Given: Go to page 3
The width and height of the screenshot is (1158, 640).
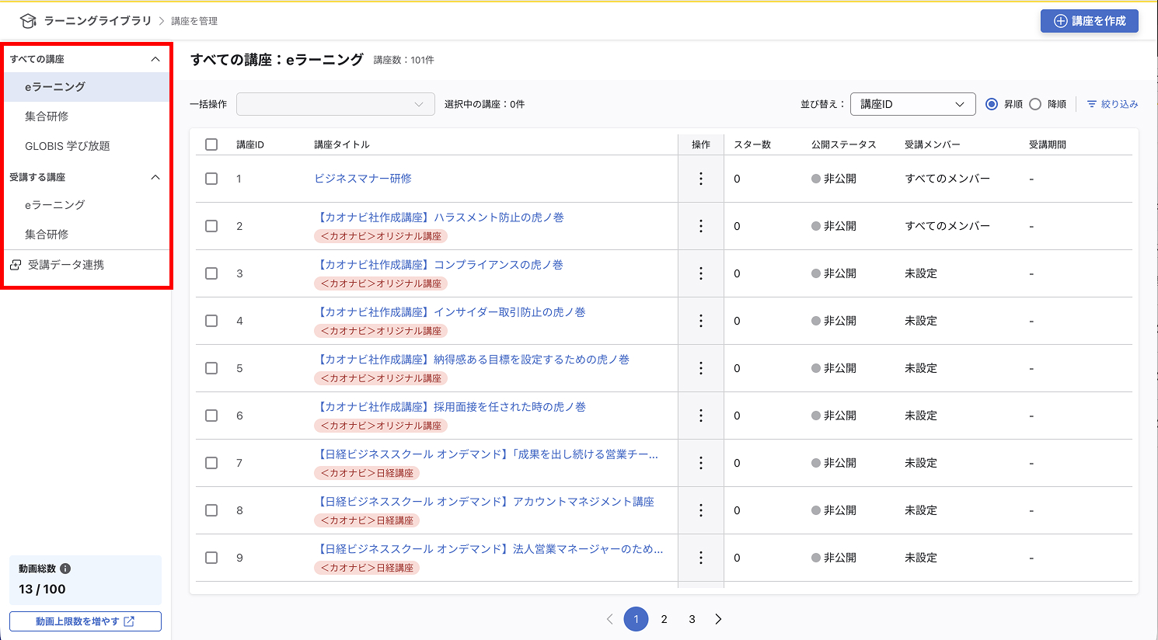Looking at the screenshot, I should coord(692,619).
